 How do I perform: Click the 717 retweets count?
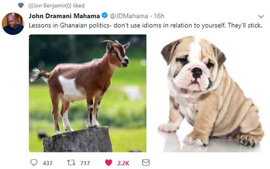tap(85, 163)
